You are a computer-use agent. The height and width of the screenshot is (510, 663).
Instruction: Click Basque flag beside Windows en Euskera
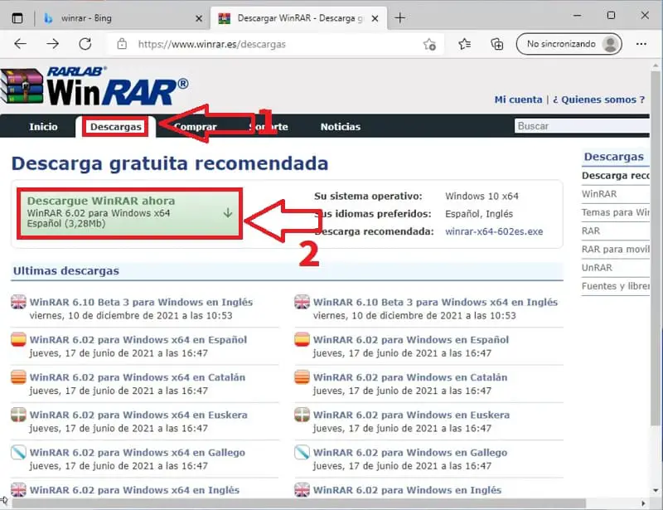pos(302,415)
